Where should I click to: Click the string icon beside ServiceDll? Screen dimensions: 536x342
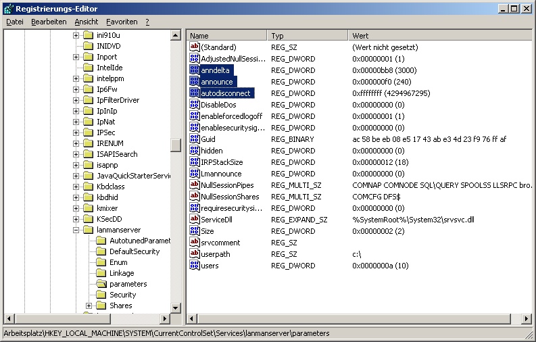(x=195, y=220)
